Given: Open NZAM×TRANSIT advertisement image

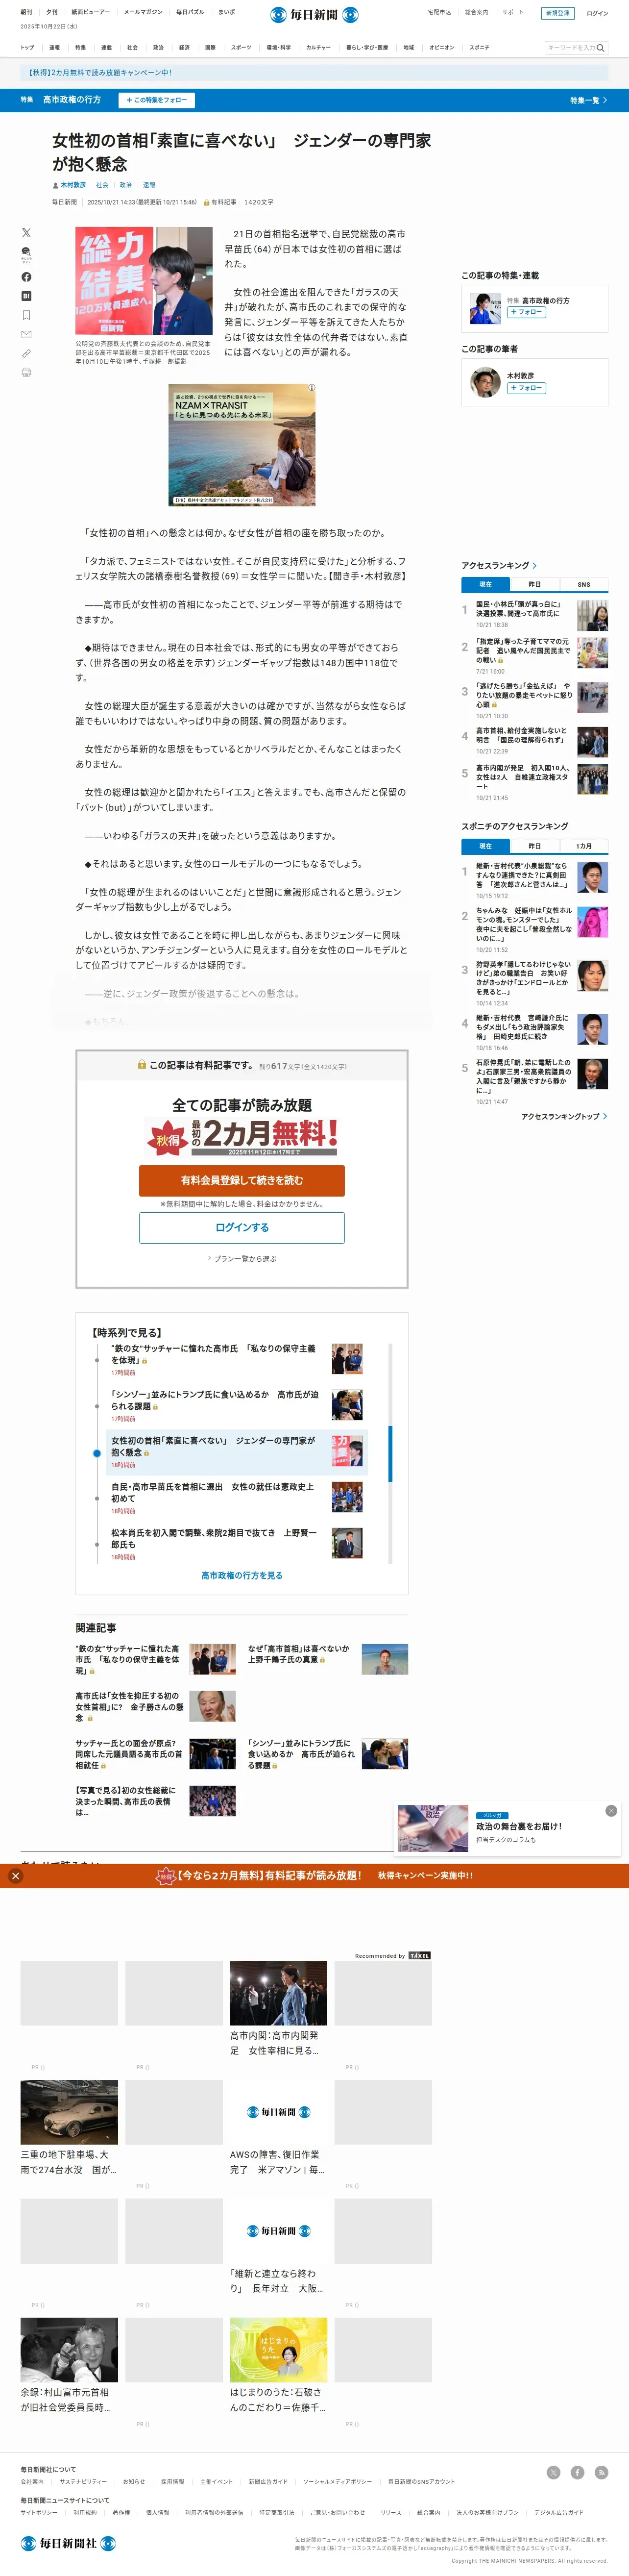Looking at the screenshot, I should pyautogui.click(x=242, y=445).
